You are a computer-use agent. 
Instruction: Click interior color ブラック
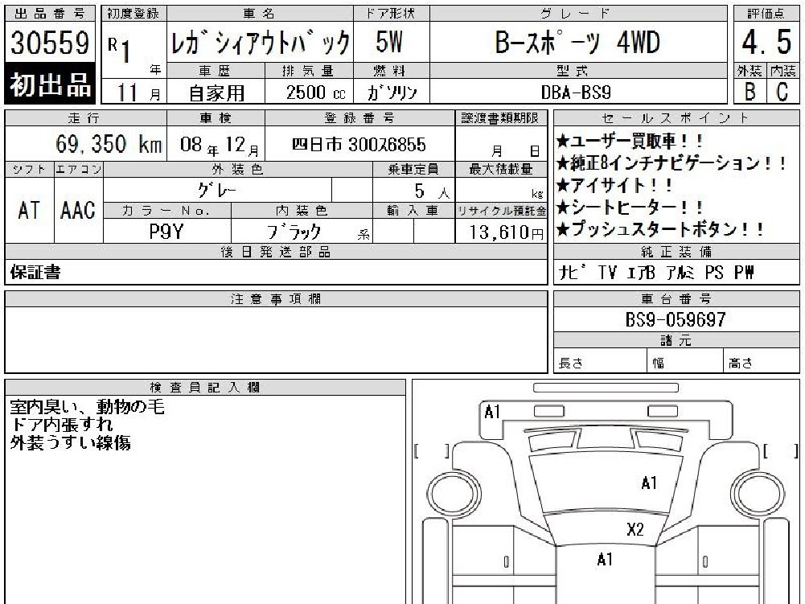(294, 232)
